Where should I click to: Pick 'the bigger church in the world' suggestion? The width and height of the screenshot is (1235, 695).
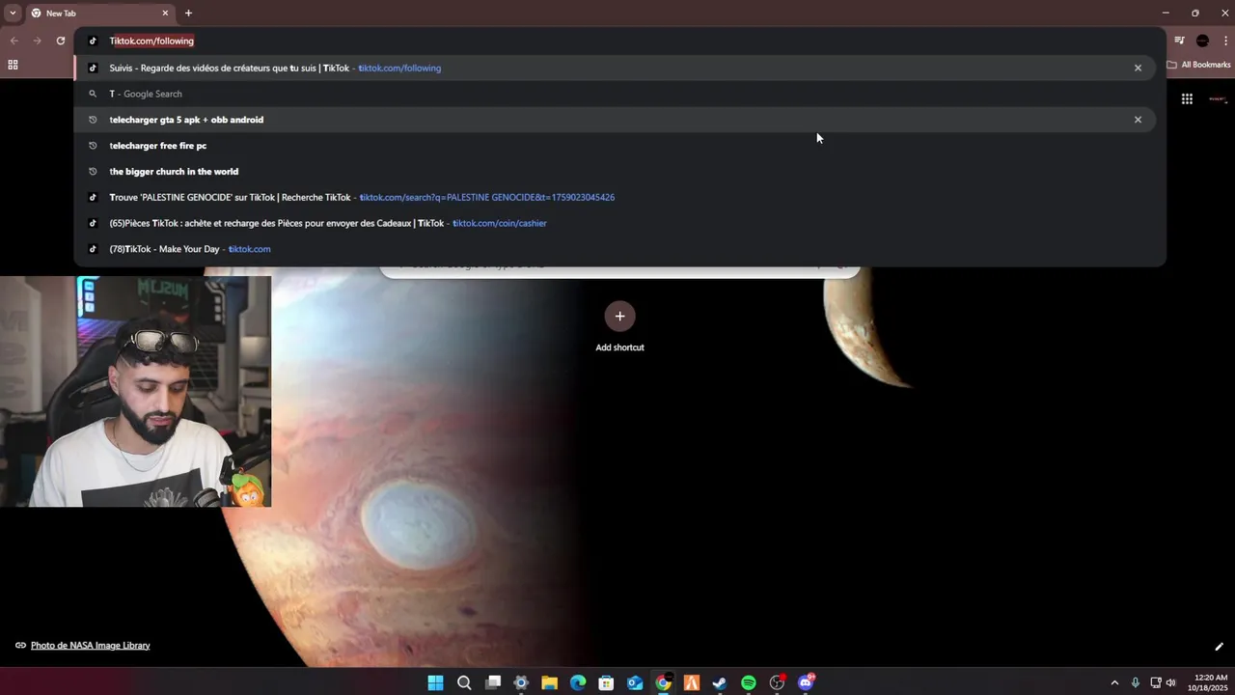(615, 172)
